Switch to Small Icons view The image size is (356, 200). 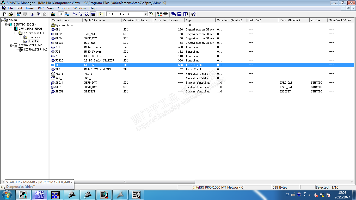(x=81, y=14)
